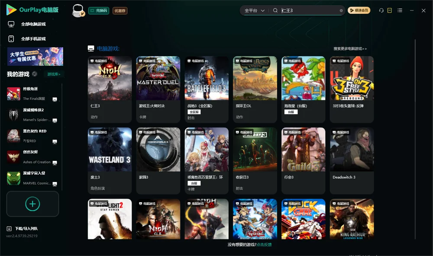Open the Wasteland 3 game cover
The height and width of the screenshot is (256, 433).
pos(110,149)
